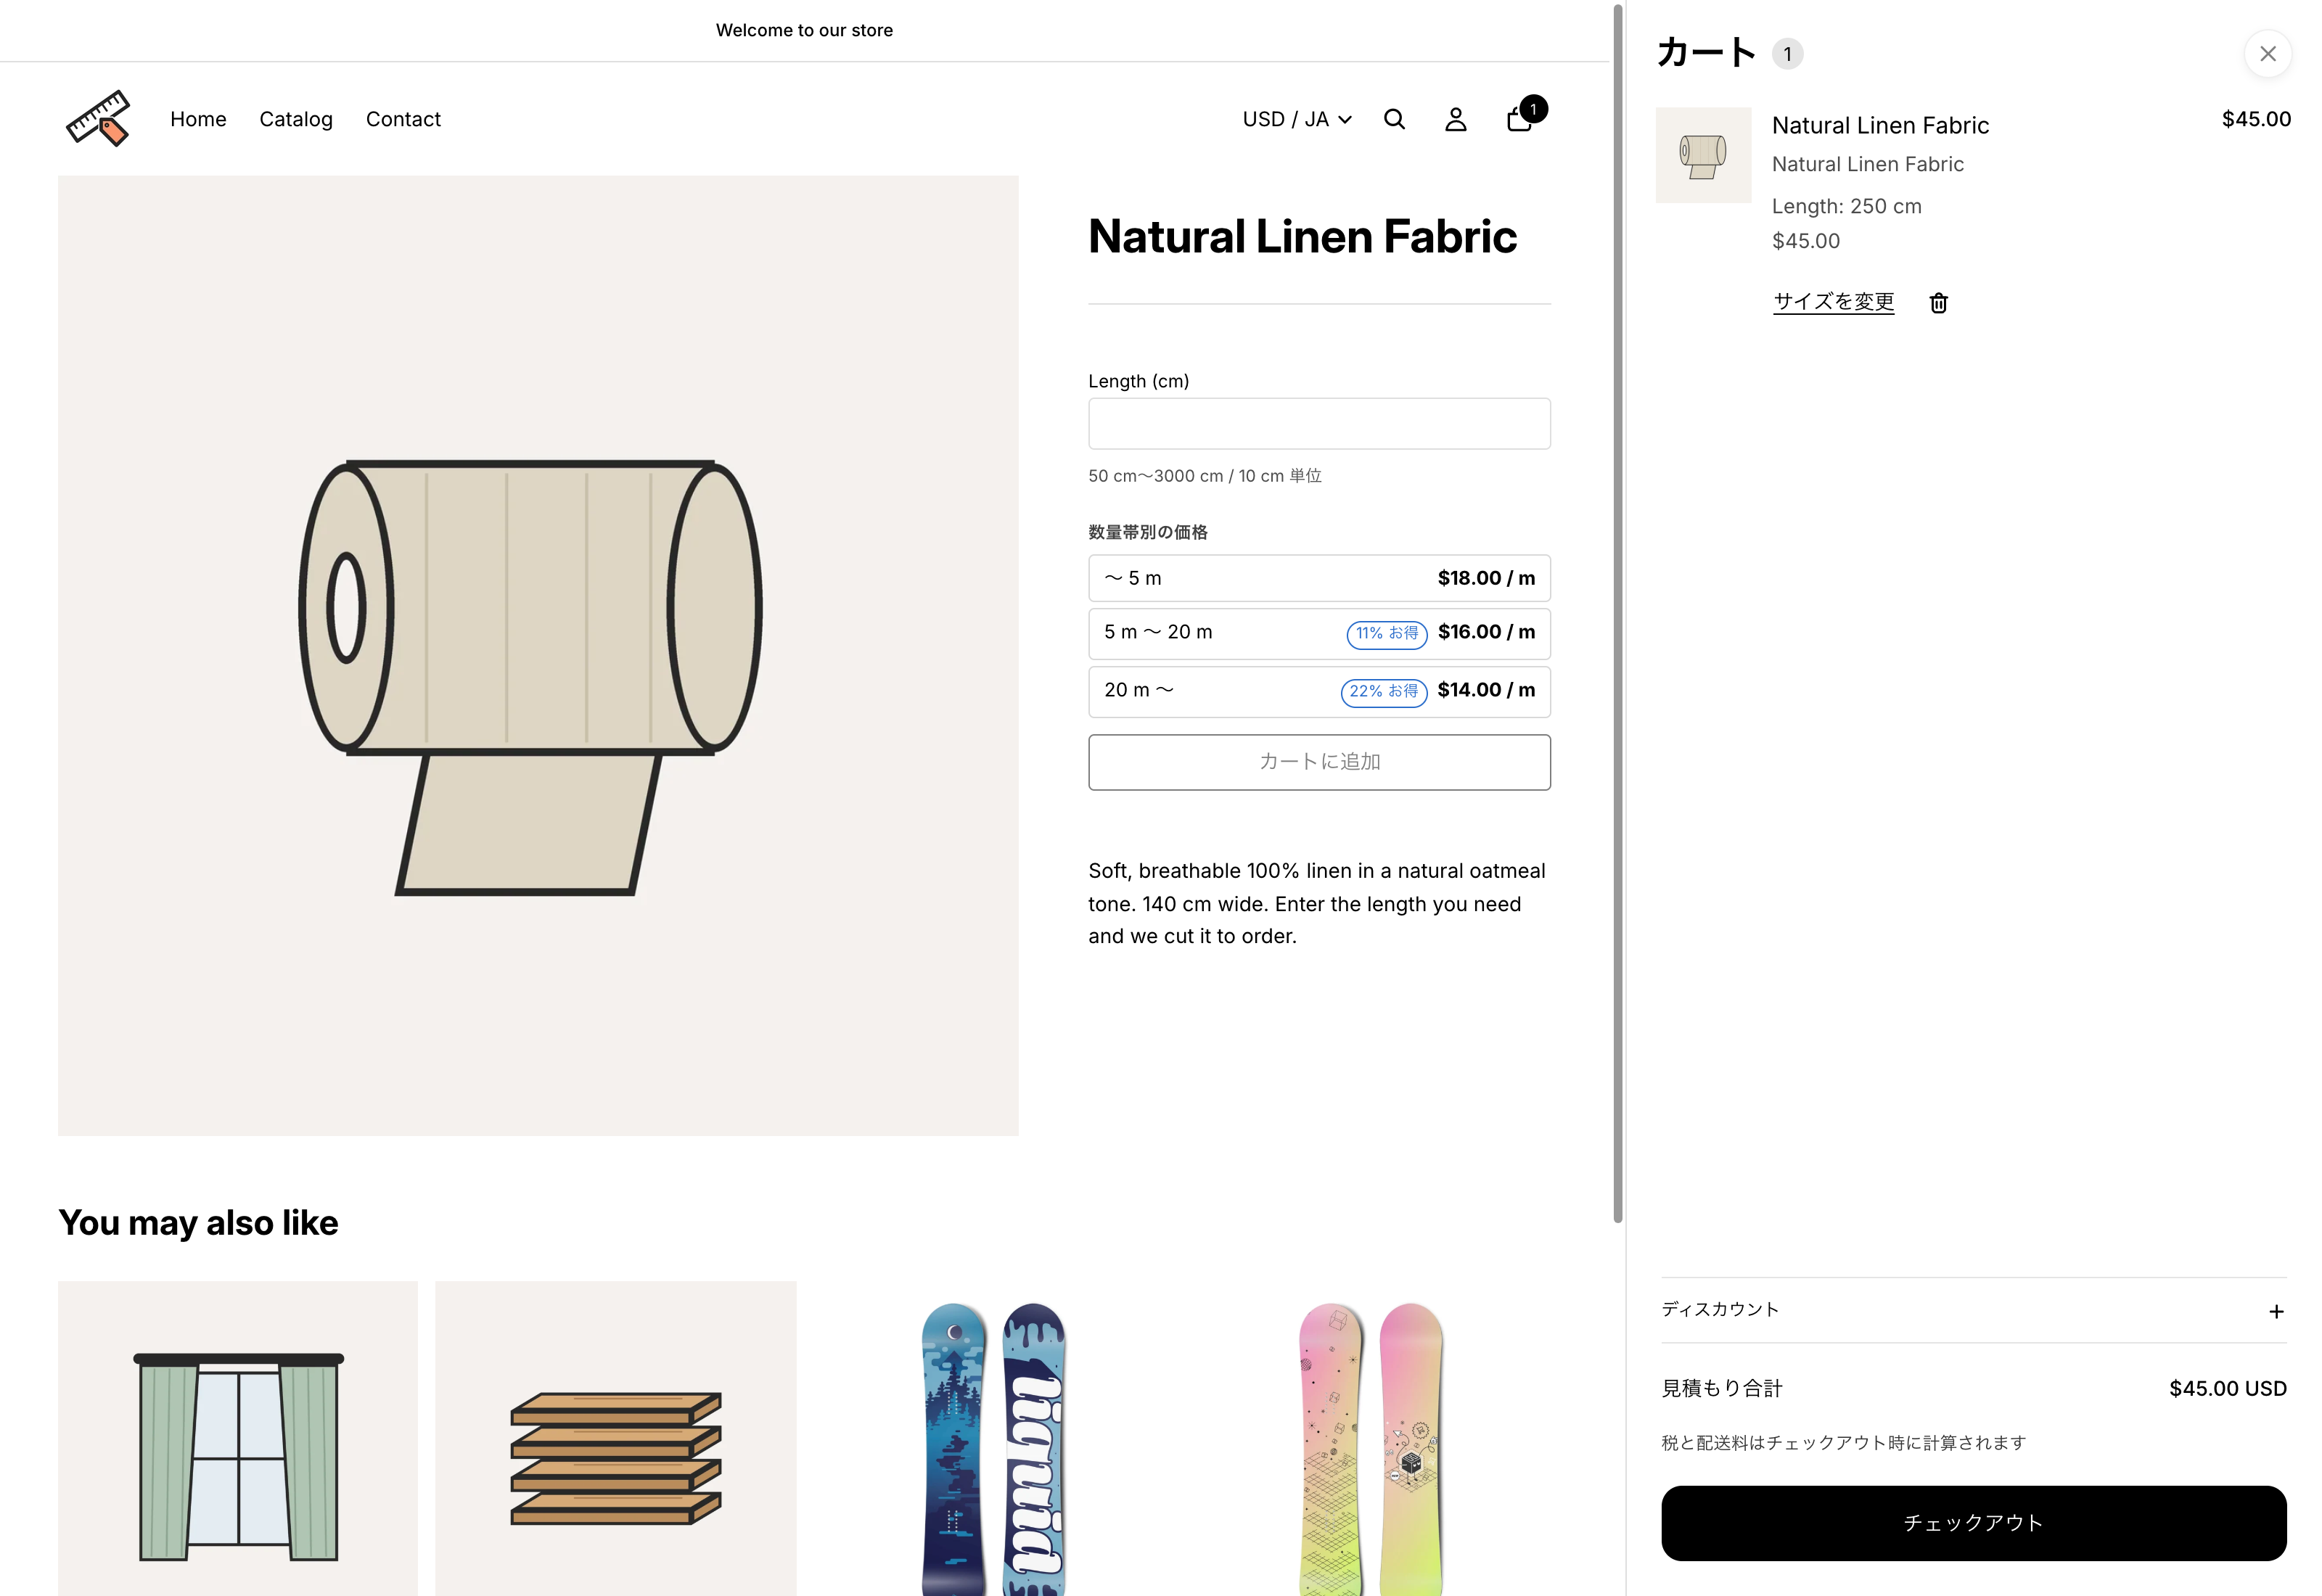Image resolution: width=2322 pixels, height=1596 pixels.
Task: Click the 50 cm～3000 cm range hint text
Action: tap(1205, 476)
